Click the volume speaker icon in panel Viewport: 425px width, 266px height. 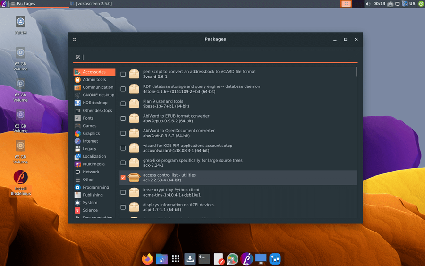click(368, 4)
